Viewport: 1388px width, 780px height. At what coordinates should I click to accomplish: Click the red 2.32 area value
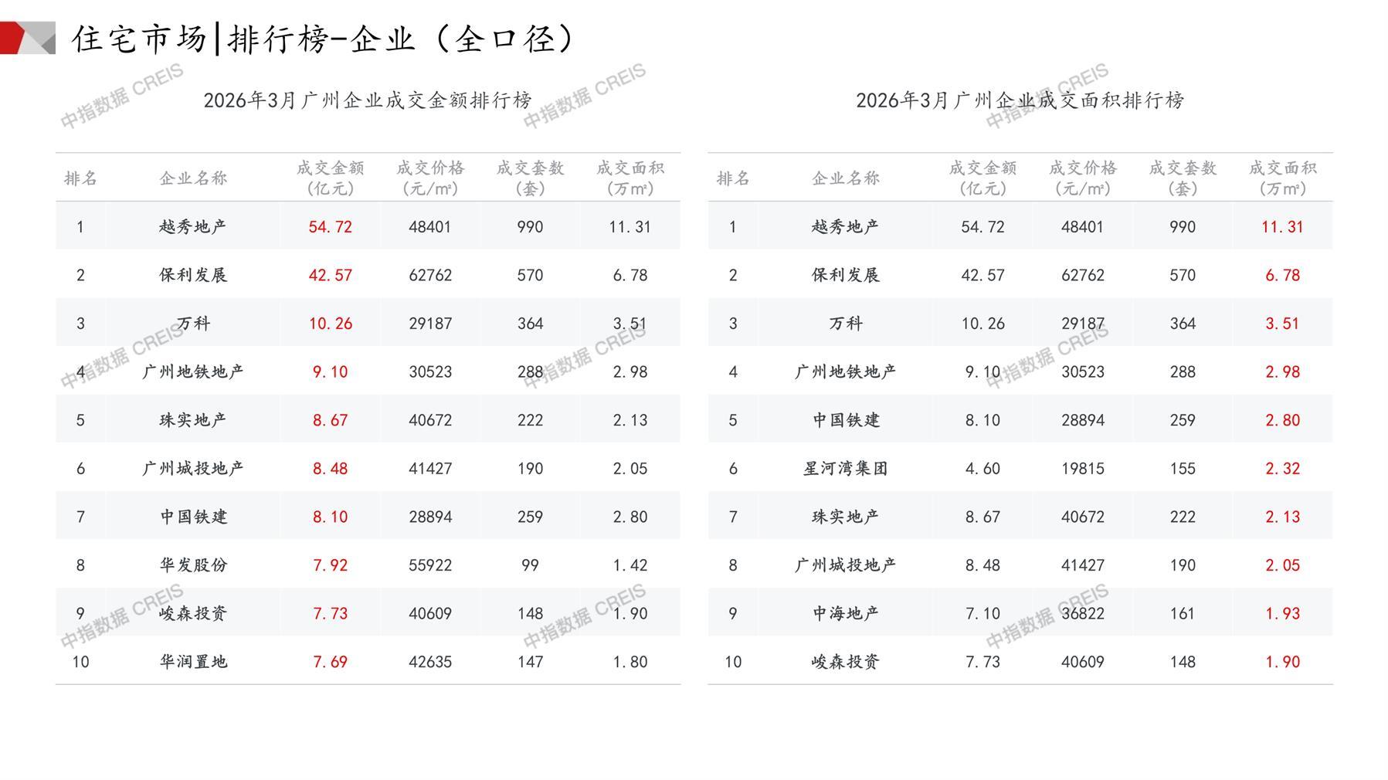(1282, 469)
